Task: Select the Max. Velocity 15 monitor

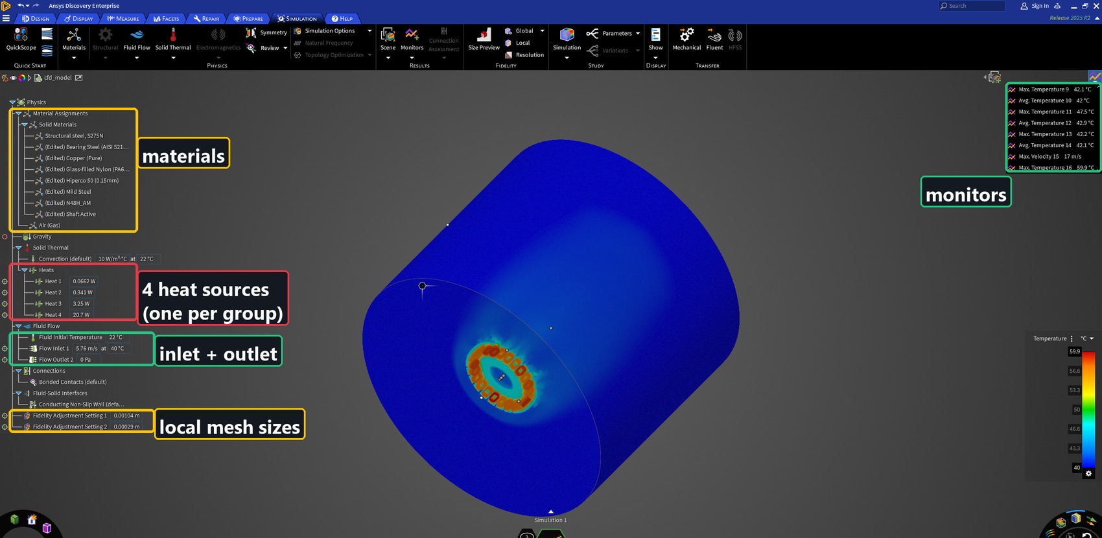Action: click(x=1050, y=156)
